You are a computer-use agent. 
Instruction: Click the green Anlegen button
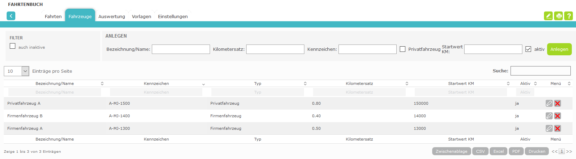tap(559, 49)
